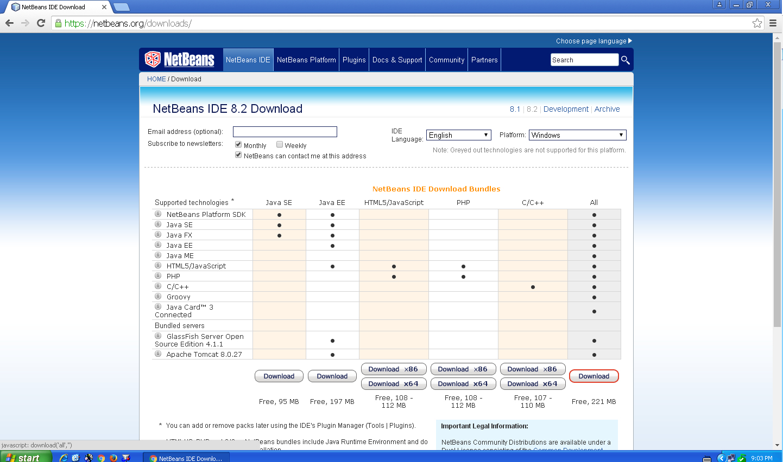
Task: Uncheck the Monthly newsletter checkbox
Action: click(x=238, y=145)
